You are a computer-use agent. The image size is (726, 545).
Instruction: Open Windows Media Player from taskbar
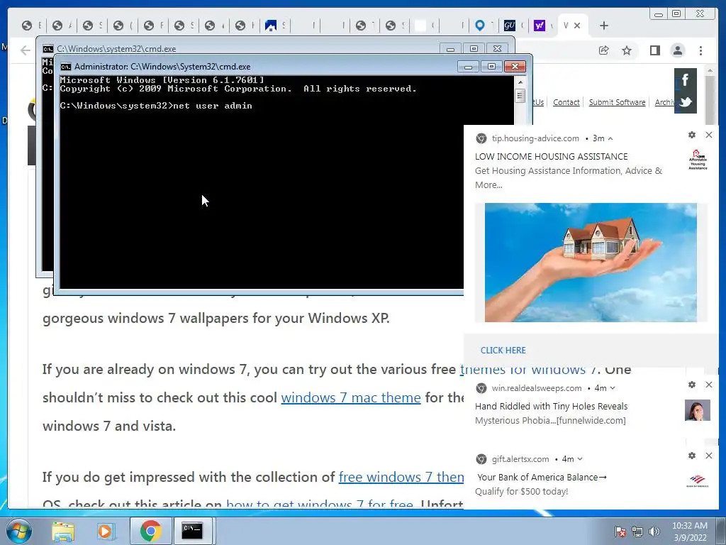(105, 531)
